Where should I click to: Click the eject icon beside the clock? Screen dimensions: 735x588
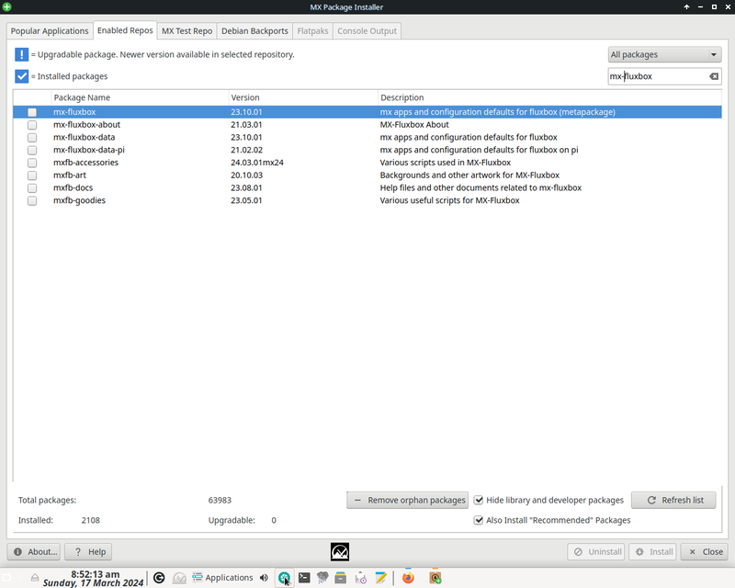(35, 577)
